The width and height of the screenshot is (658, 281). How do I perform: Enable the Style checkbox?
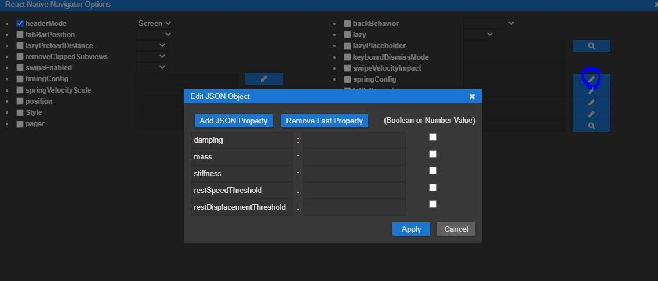(20, 112)
